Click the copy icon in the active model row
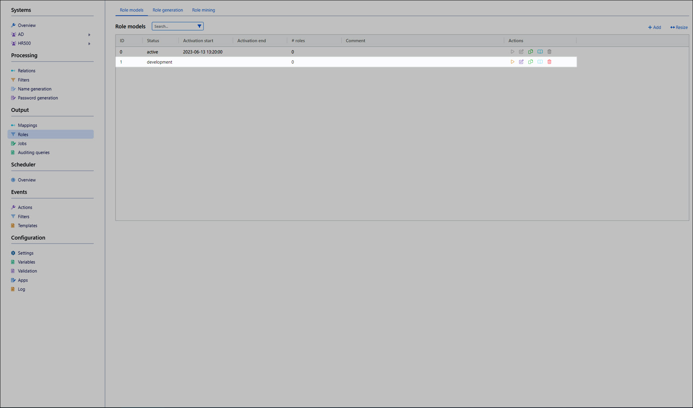Image resolution: width=693 pixels, height=408 pixels. [x=531, y=52]
